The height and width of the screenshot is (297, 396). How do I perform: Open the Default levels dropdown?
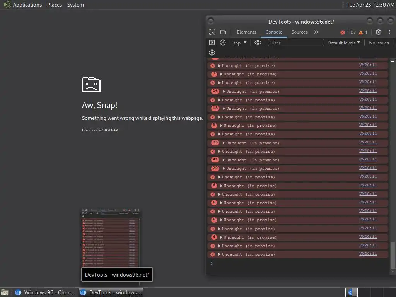pos(343,43)
